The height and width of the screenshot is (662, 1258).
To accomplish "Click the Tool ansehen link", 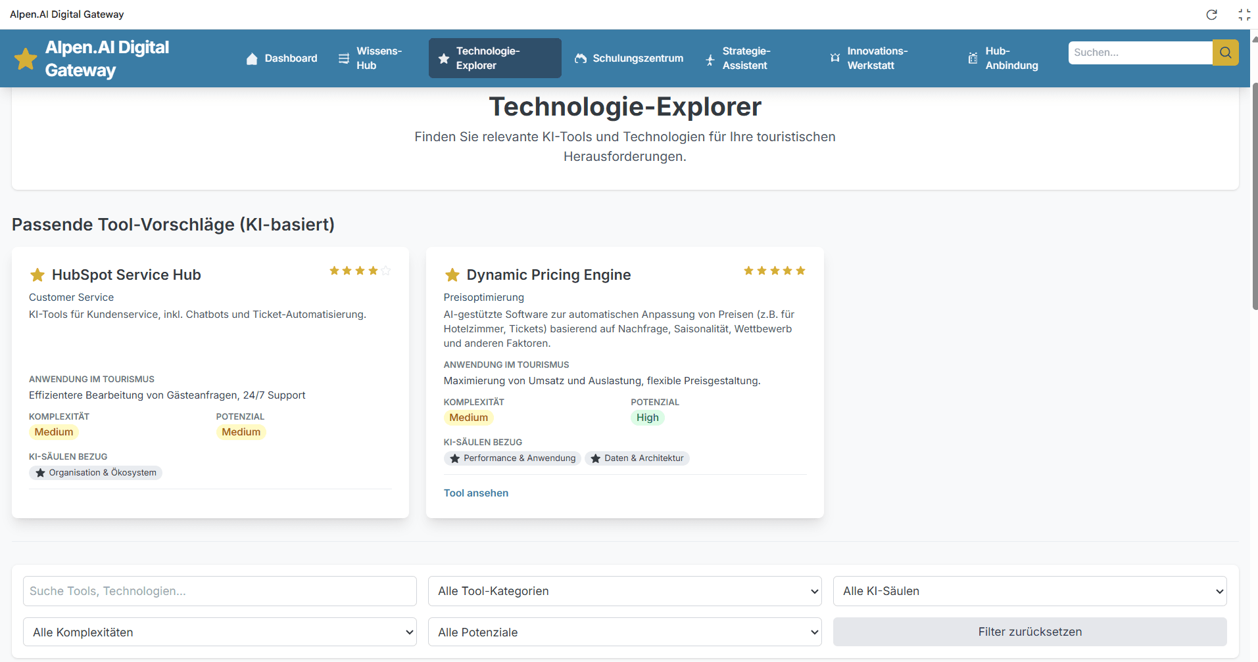I will click(x=476, y=493).
